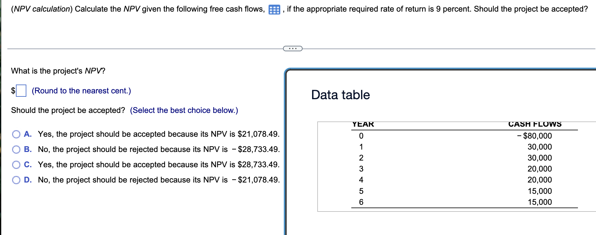Click the CASH FLOWS column header

[534, 124]
